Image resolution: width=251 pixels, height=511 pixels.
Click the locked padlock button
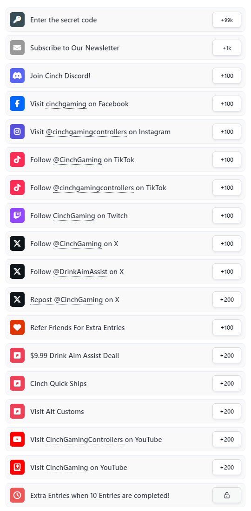[227, 495]
